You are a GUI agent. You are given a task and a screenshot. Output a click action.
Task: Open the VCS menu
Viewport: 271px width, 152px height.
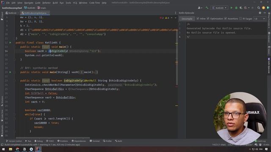point(75,3)
